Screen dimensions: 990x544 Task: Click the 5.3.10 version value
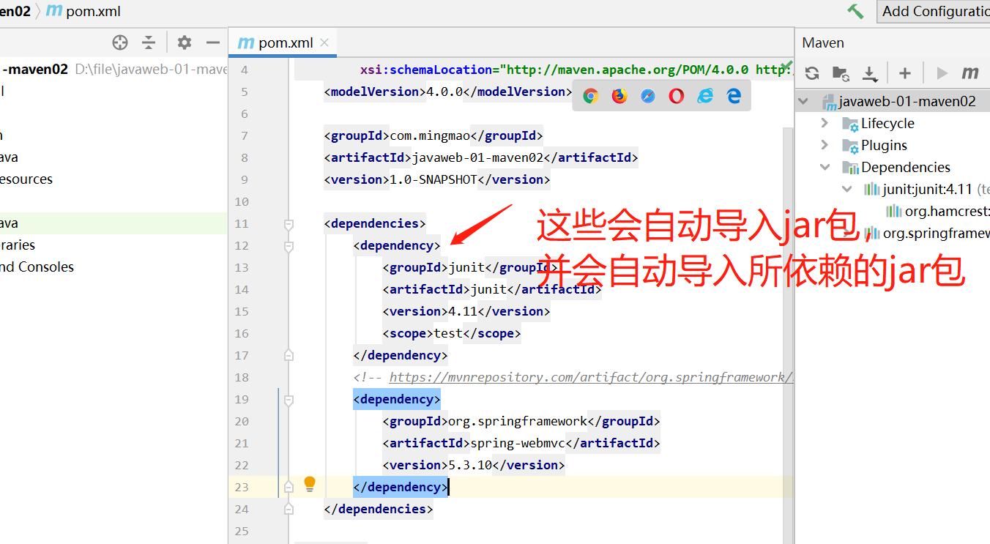470,465
